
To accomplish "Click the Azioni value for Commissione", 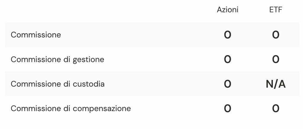I will click(x=228, y=35).
